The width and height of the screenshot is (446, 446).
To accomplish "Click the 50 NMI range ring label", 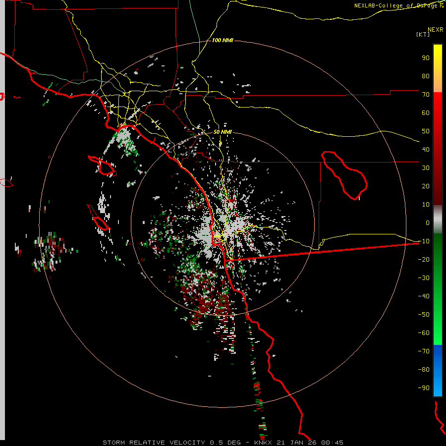I will click(x=223, y=132).
